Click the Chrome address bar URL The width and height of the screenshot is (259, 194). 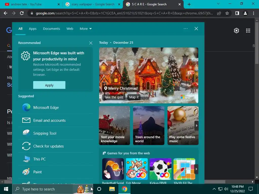tap(124, 13)
